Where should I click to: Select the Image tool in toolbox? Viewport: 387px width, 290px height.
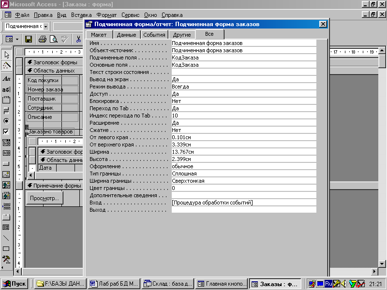coord(6,174)
